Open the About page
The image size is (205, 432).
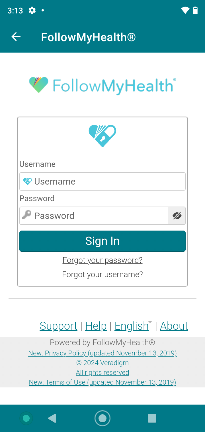(x=174, y=325)
